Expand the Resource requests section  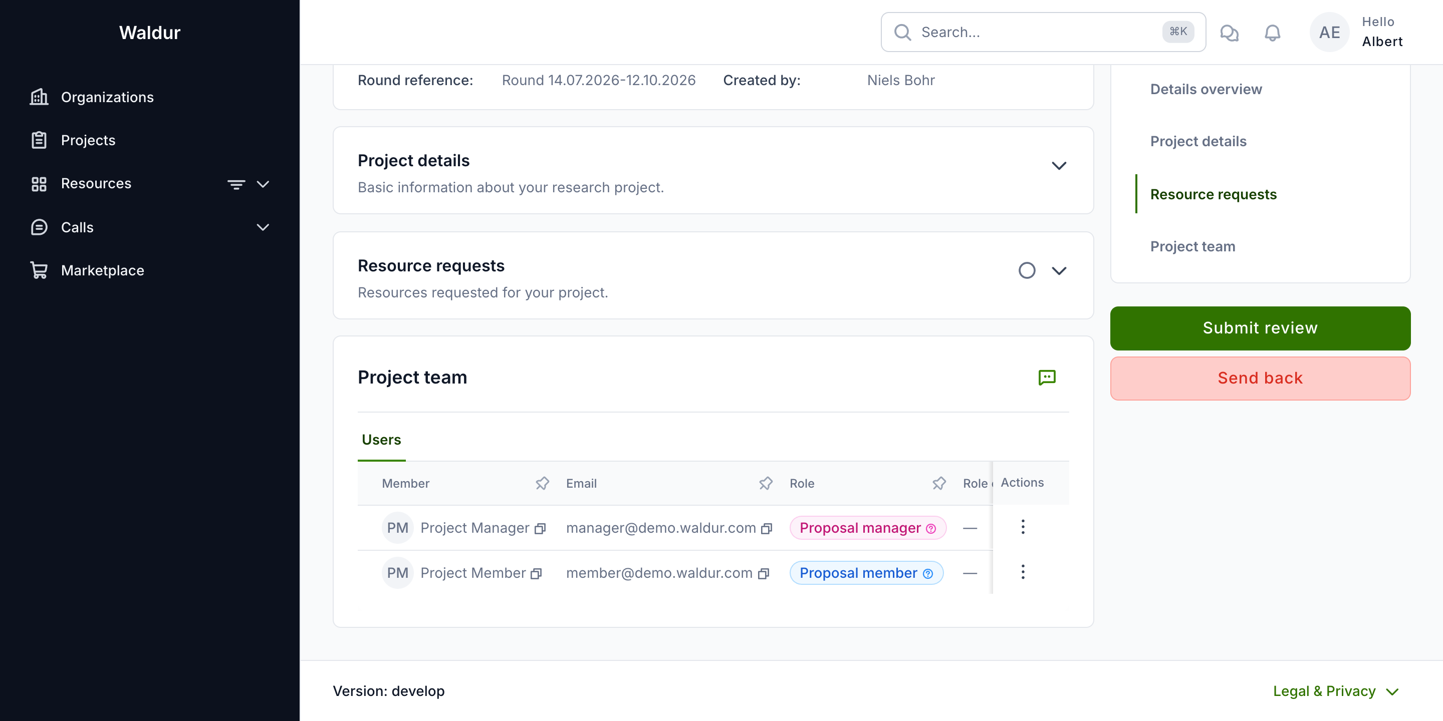(x=1059, y=271)
